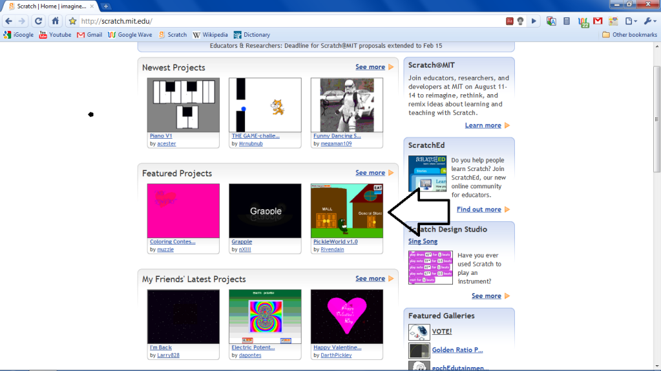Open the iGoogle bookmark
Image resolution: width=661 pixels, height=371 pixels.
[x=19, y=35]
